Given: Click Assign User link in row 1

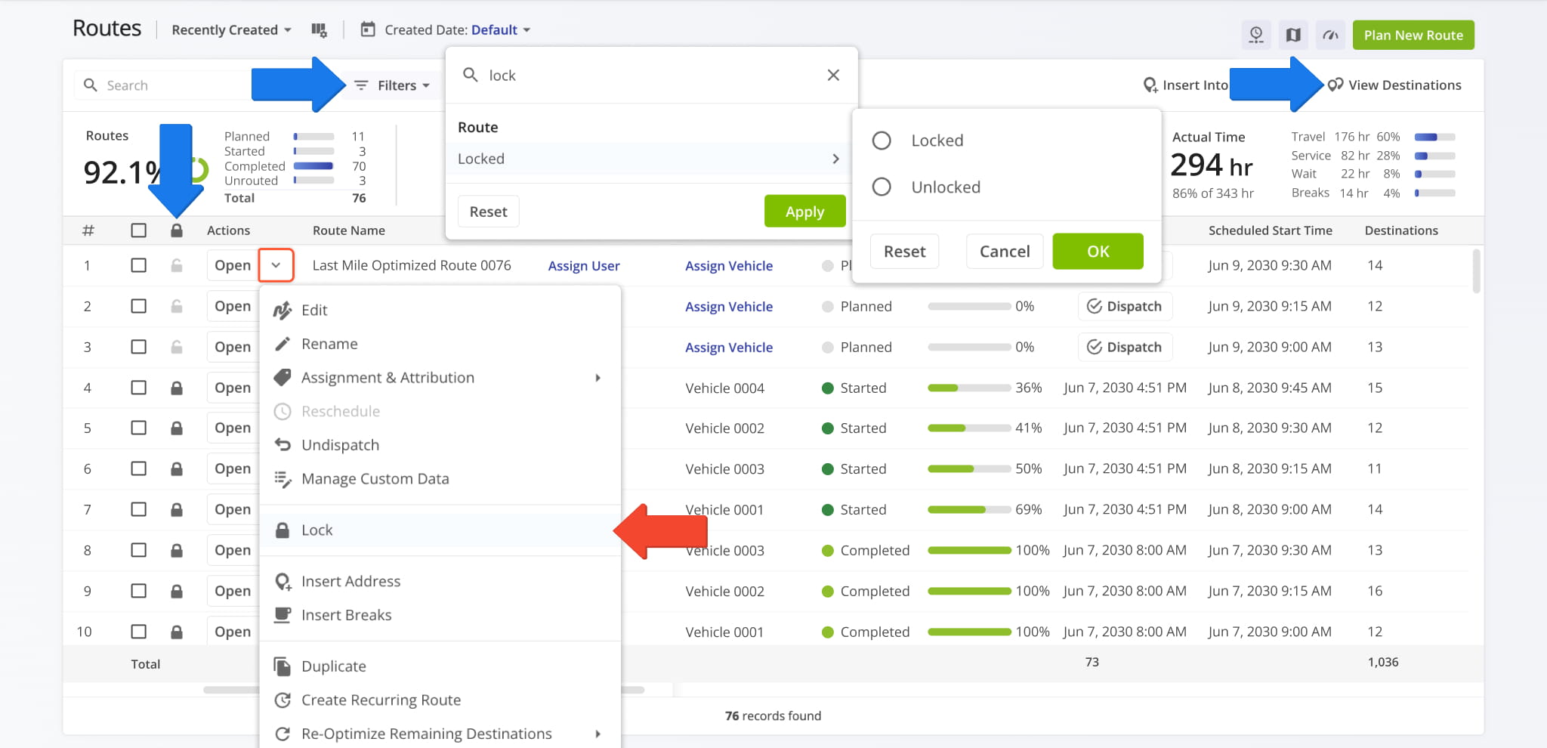Looking at the screenshot, I should [x=584, y=266].
